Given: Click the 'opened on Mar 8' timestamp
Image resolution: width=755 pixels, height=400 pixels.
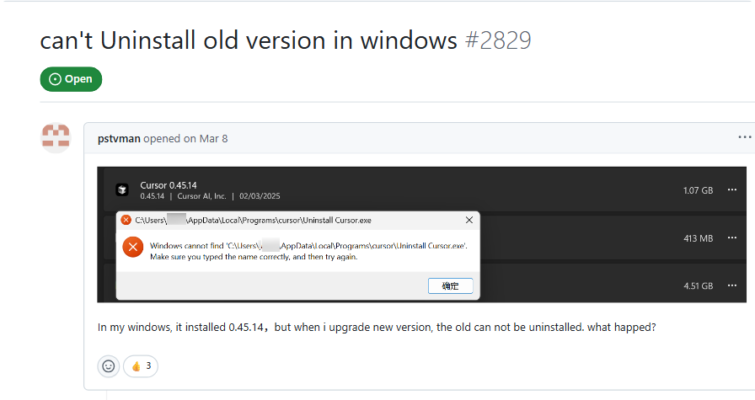Looking at the screenshot, I should coord(185,139).
